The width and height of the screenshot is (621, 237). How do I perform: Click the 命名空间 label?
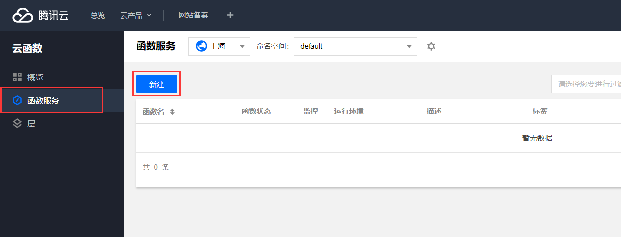272,46
